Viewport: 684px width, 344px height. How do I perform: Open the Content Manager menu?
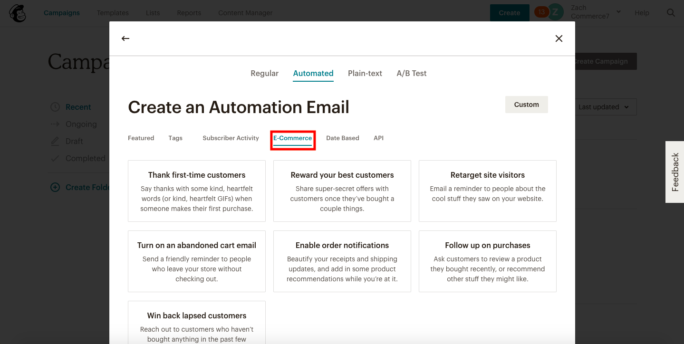(245, 13)
